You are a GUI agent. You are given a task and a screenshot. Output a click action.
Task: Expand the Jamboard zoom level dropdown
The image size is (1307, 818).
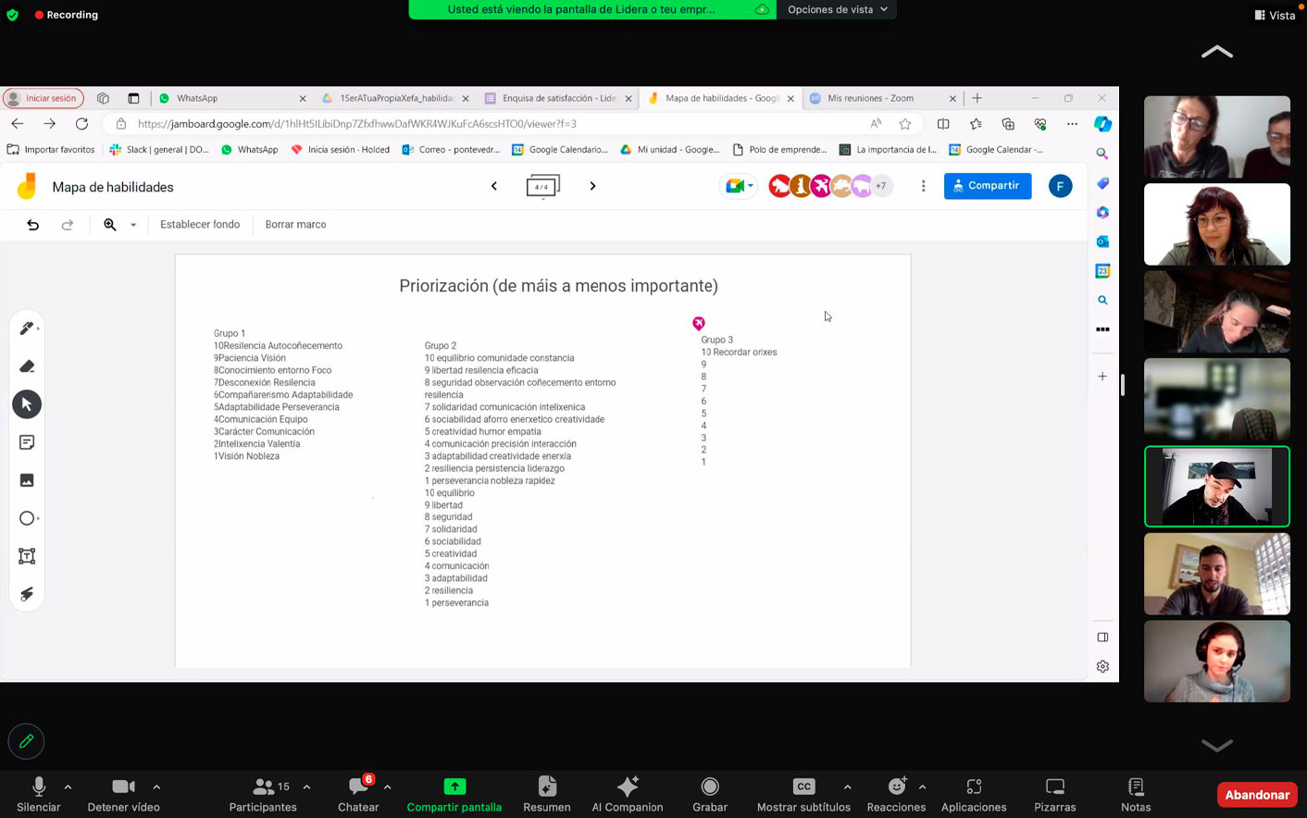coord(133,225)
